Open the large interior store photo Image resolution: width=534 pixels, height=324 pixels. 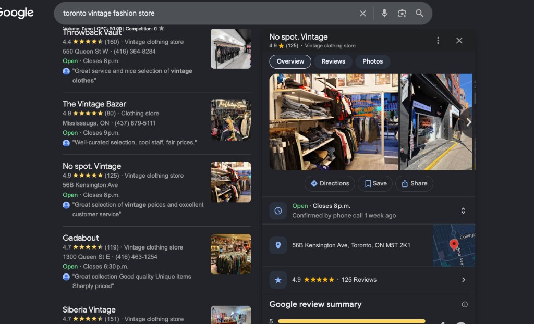click(334, 122)
